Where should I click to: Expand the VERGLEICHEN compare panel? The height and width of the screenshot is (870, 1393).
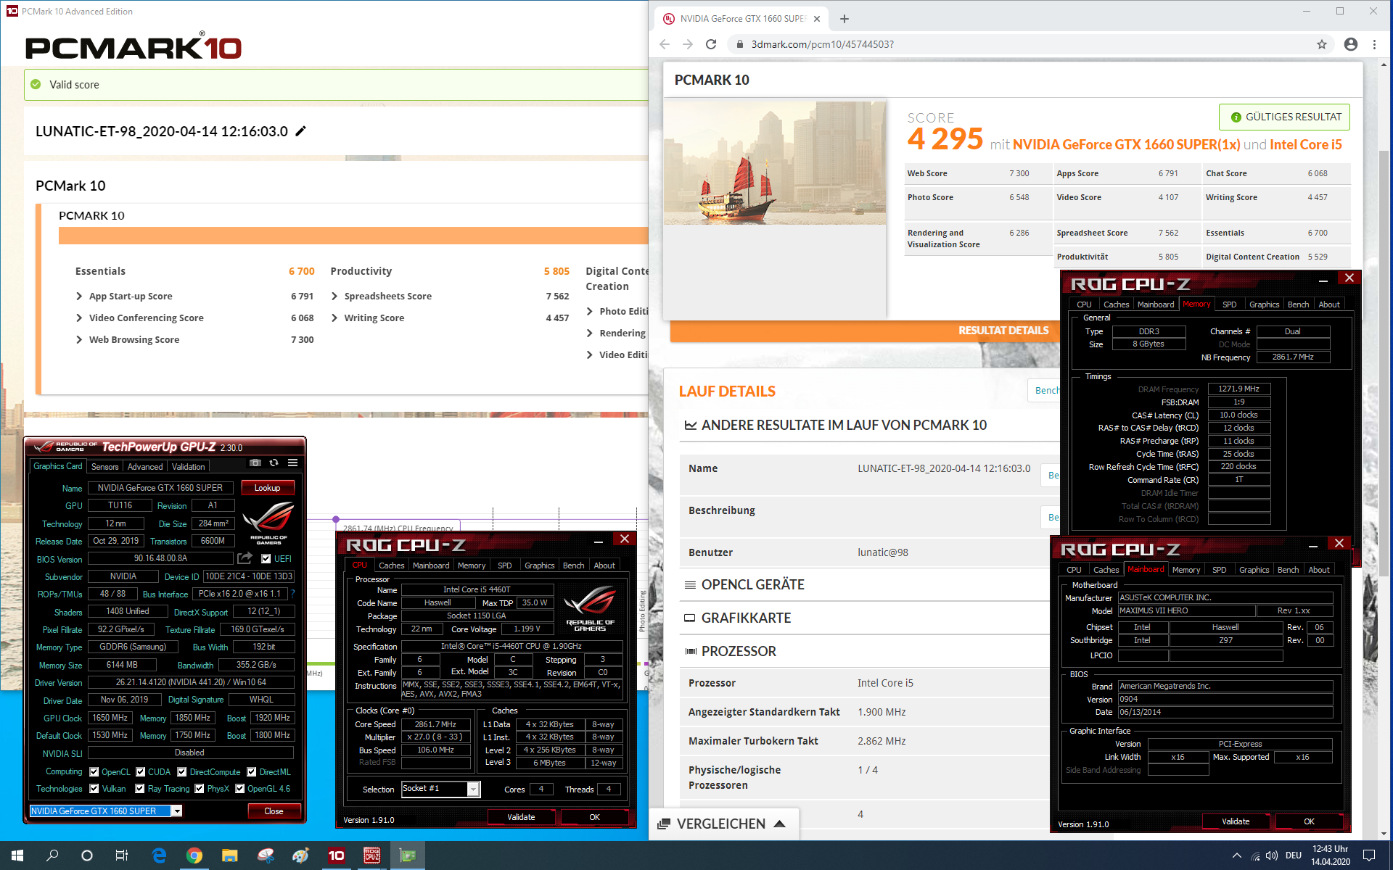(722, 824)
